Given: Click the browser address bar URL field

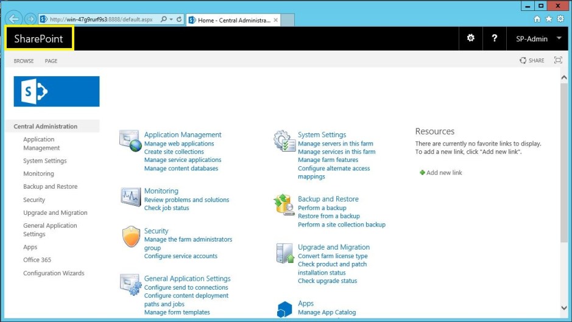Looking at the screenshot, I should pos(101,19).
